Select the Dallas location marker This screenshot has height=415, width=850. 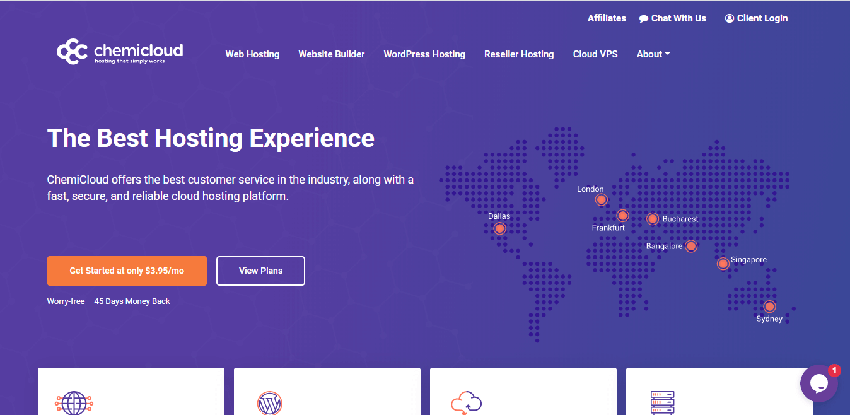click(500, 228)
